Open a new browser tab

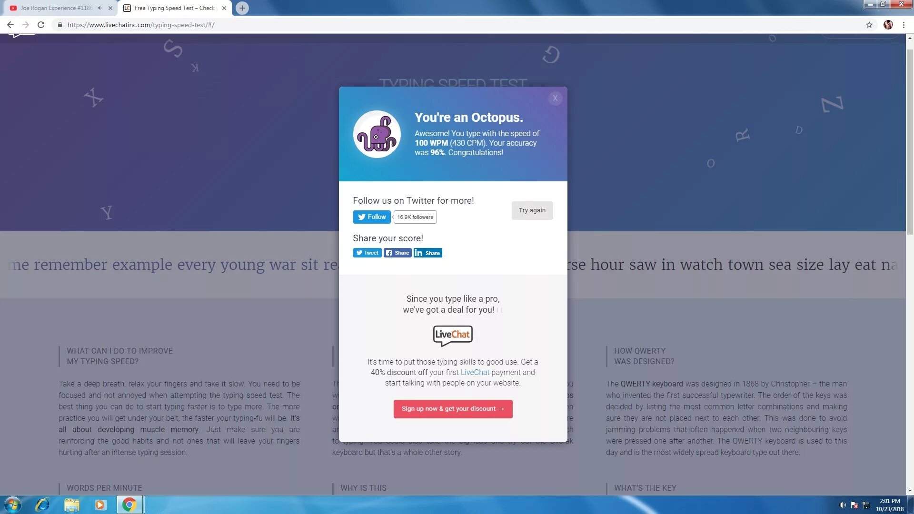[242, 8]
